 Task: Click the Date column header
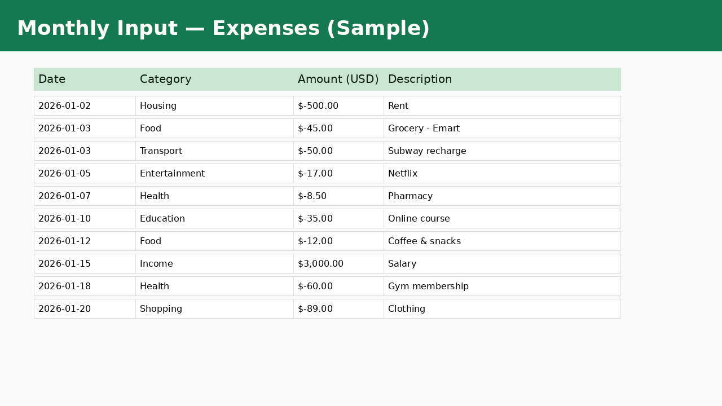click(x=52, y=80)
